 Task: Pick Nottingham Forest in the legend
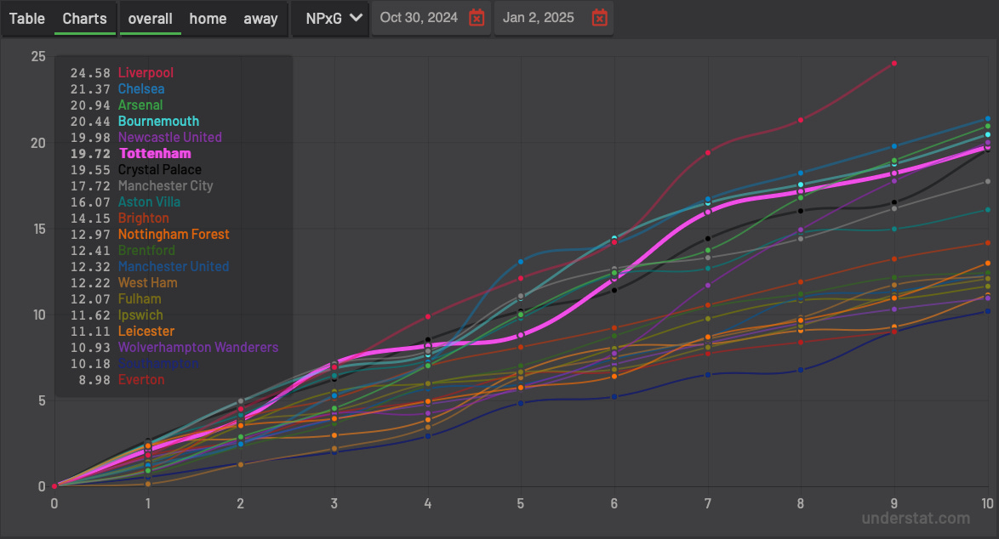pos(174,234)
